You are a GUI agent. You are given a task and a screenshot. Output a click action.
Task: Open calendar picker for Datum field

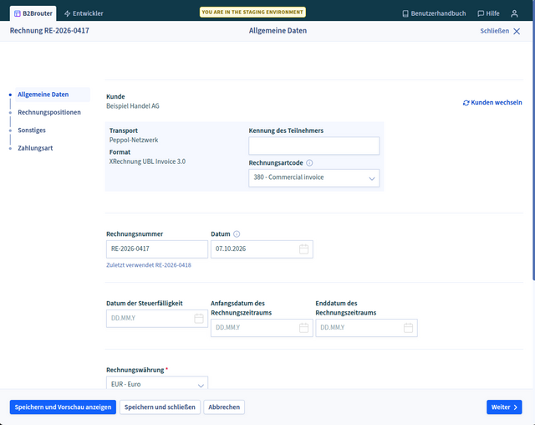[303, 248]
